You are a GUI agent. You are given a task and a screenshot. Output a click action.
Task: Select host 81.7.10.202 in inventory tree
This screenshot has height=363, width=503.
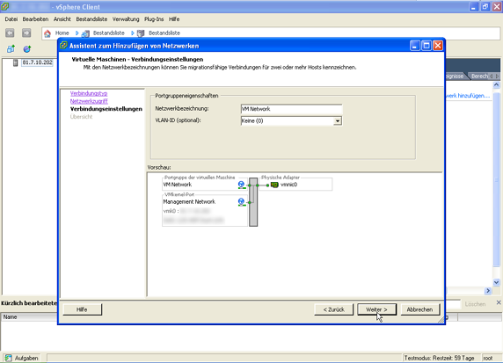(37, 62)
